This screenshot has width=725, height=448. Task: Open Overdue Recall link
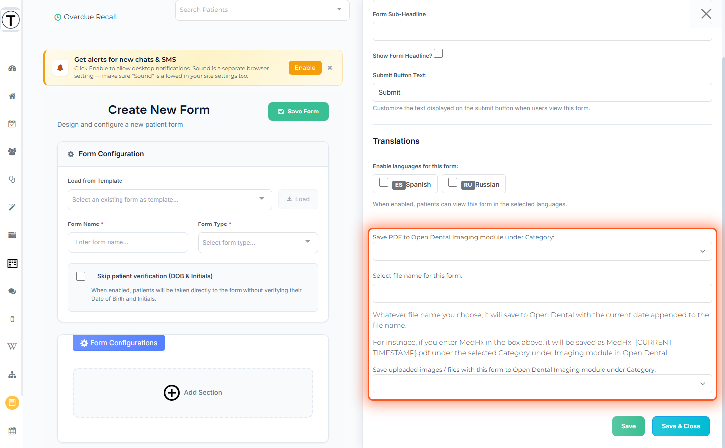click(x=85, y=17)
